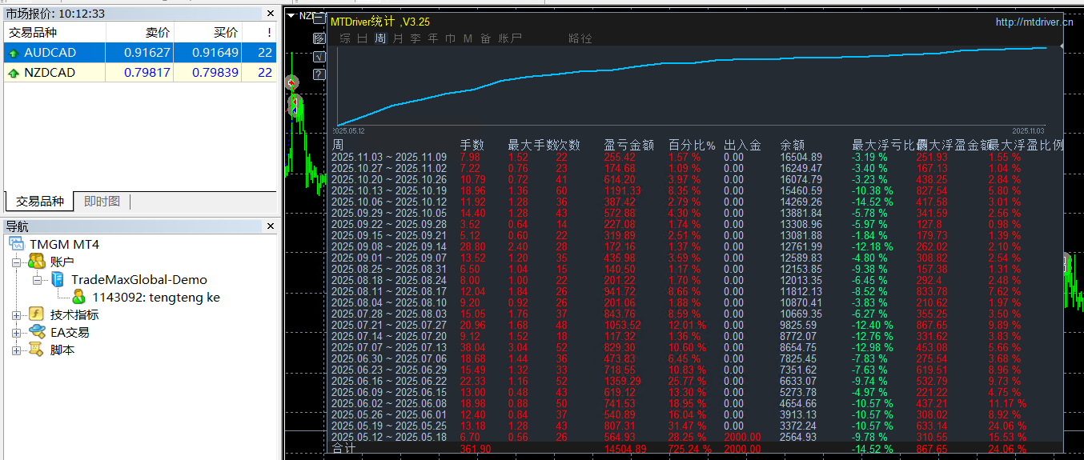The image size is (1084, 460).
Task: Collapse the TradeMaxGlobal-Demo tree node
Action: [38, 280]
